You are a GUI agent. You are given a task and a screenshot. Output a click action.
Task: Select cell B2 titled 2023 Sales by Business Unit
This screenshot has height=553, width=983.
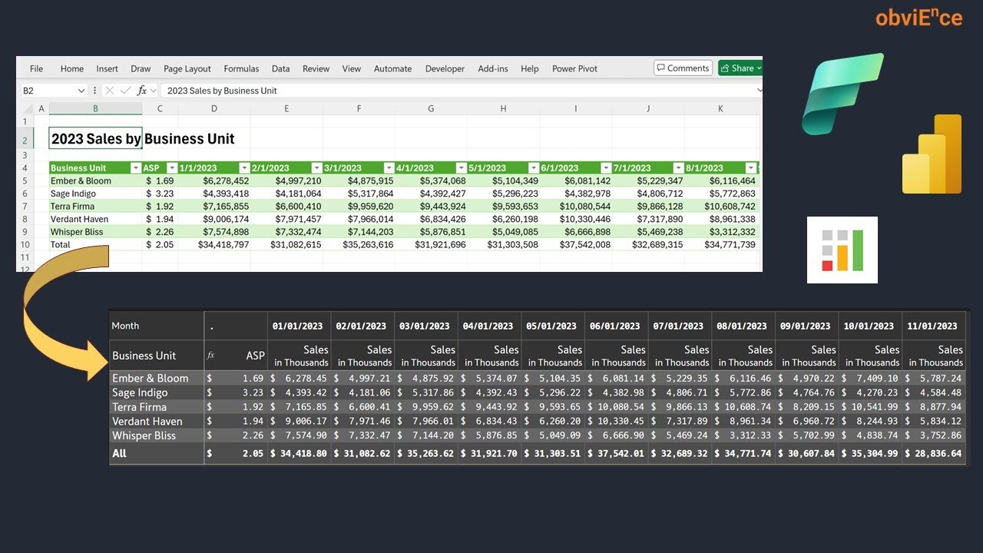[95, 139]
